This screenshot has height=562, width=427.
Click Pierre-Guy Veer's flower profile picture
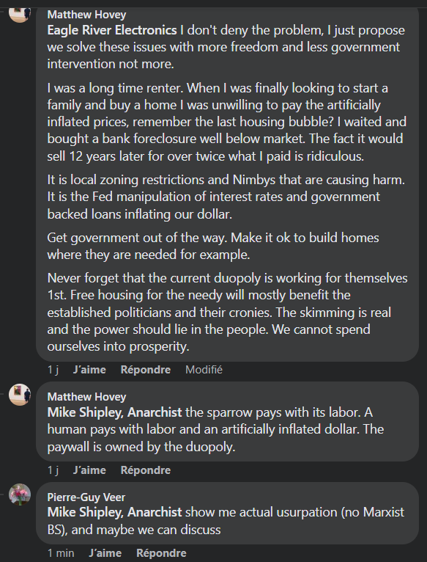click(20, 495)
